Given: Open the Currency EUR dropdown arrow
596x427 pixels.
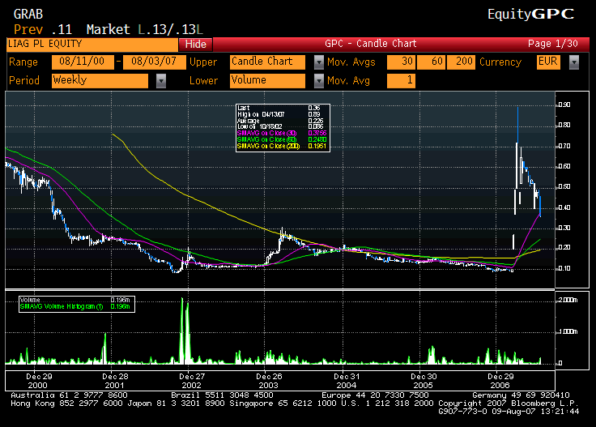Looking at the screenshot, I should (574, 62).
